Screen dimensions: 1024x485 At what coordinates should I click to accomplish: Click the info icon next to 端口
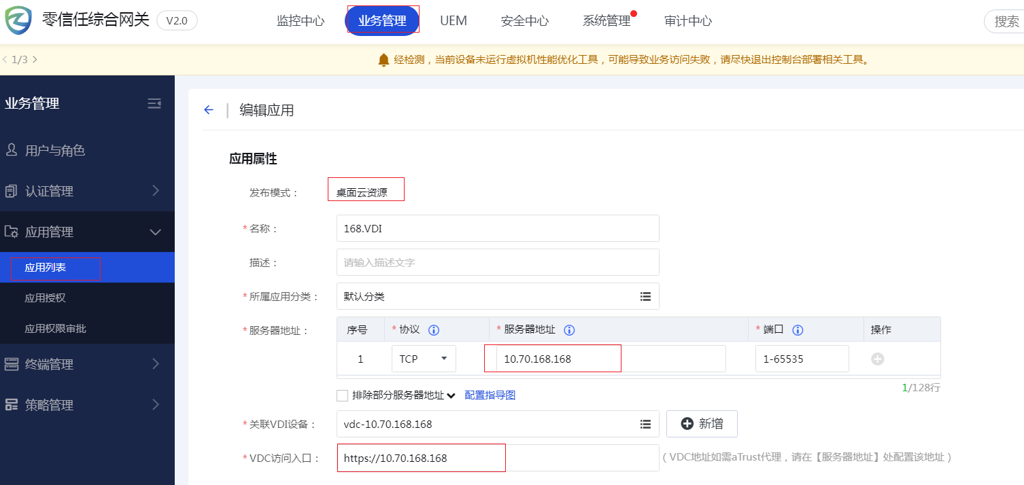pyautogui.click(x=798, y=330)
